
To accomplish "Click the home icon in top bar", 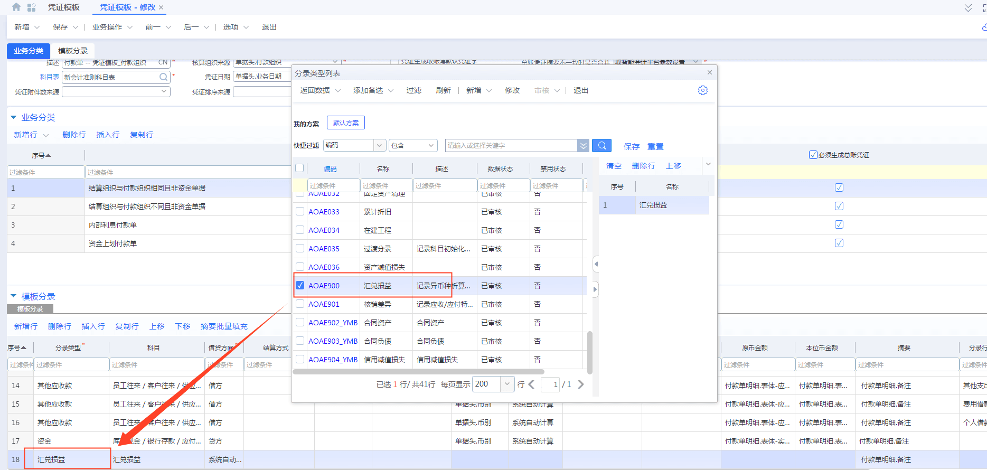I will [16, 7].
